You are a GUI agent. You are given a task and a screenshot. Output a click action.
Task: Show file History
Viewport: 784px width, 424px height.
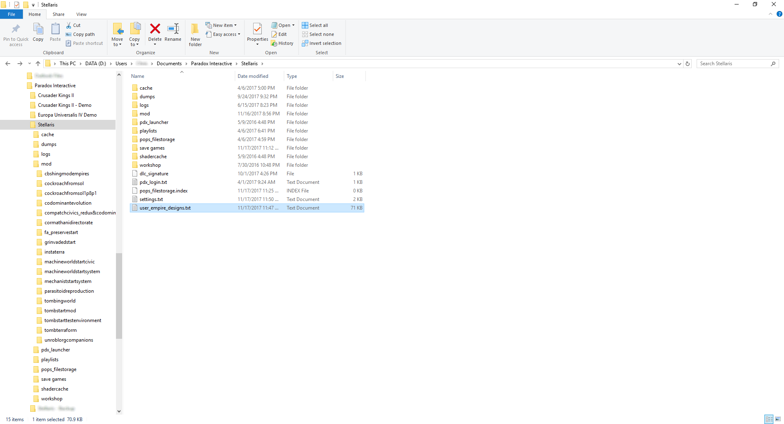[x=283, y=43]
